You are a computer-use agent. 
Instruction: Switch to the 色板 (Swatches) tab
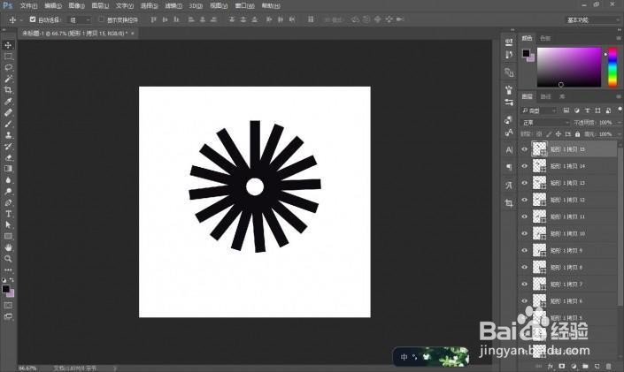[x=545, y=38]
